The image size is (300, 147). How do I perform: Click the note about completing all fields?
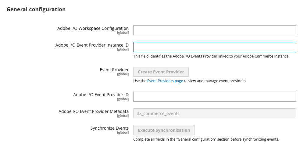coord(206,139)
